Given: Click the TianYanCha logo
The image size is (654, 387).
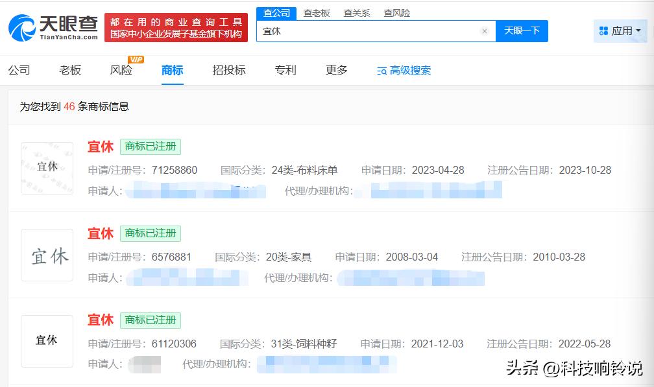Looking at the screenshot, I should point(53,27).
